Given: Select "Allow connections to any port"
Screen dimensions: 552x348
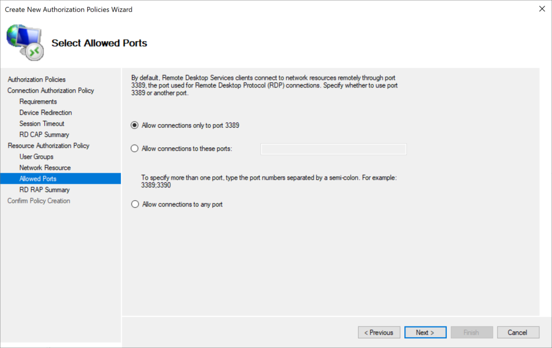Looking at the screenshot, I should (135, 204).
